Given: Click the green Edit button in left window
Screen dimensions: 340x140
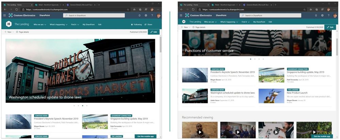Looking at the screenshot, I should pos(154,32).
